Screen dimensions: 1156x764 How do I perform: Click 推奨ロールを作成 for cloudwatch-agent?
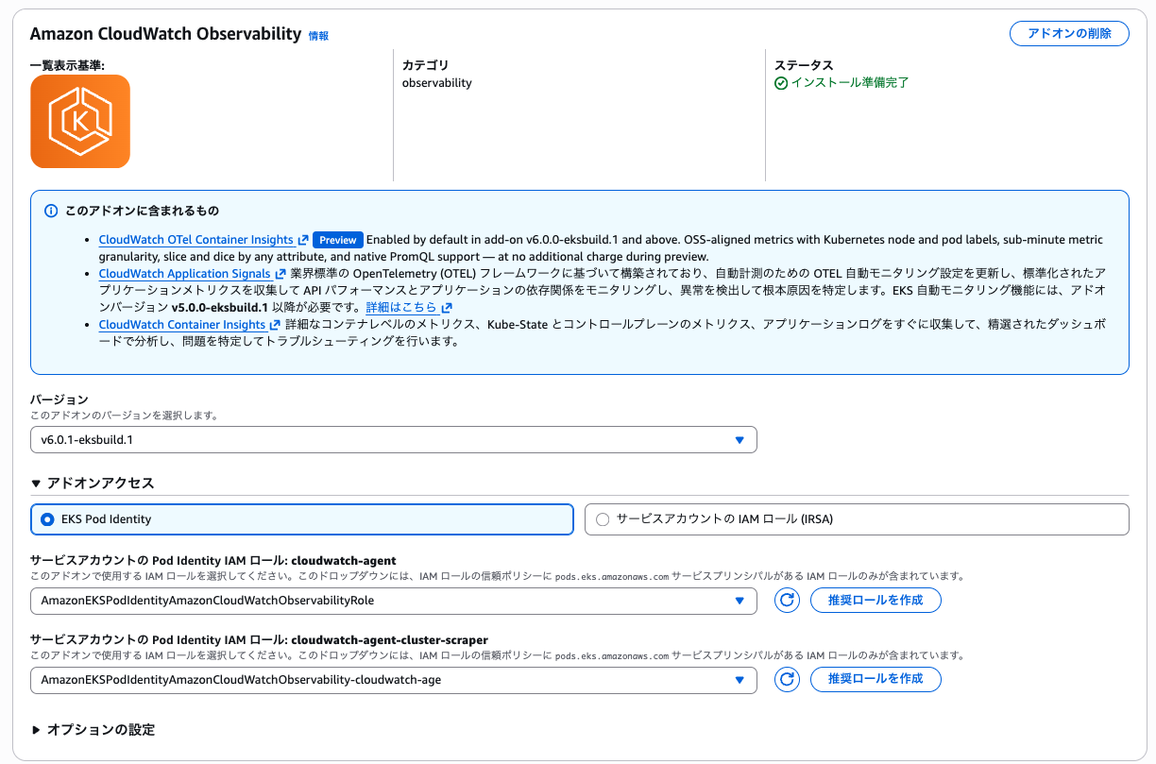[x=875, y=600]
